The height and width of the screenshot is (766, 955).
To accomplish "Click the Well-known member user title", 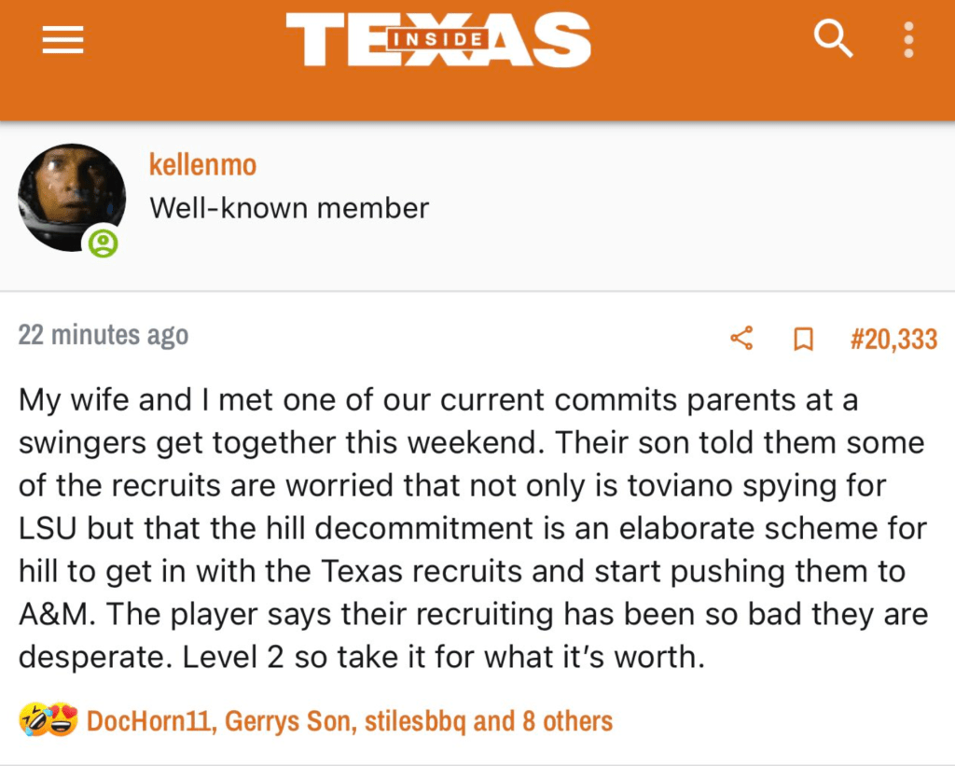I will pyautogui.click(x=289, y=207).
